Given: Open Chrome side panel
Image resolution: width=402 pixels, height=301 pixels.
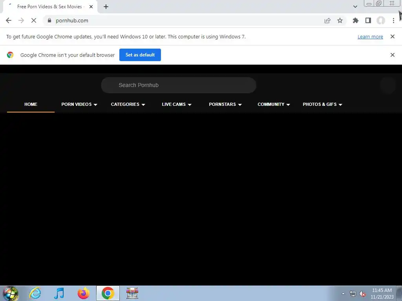Looking at the screenshot, I should click(368, 20).
